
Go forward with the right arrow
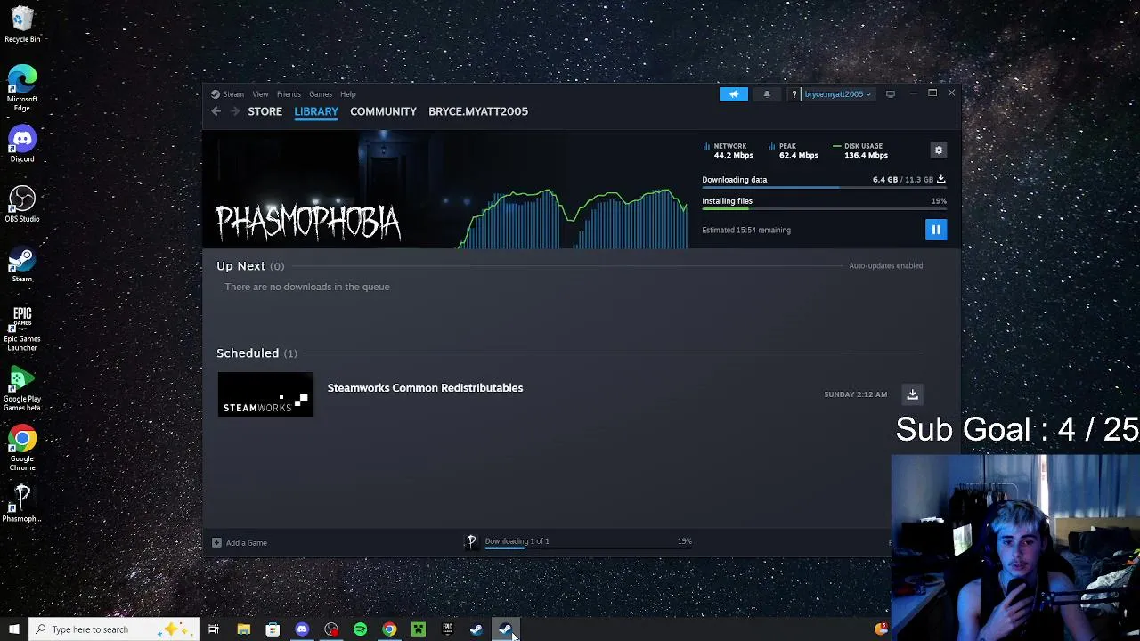pyautogui.click(x=235, y=111)
